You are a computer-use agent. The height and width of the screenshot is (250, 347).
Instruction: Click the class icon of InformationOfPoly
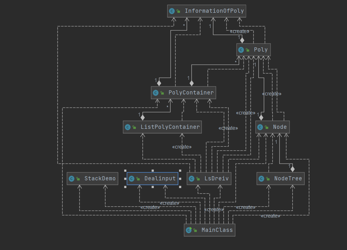click(172, 11)
